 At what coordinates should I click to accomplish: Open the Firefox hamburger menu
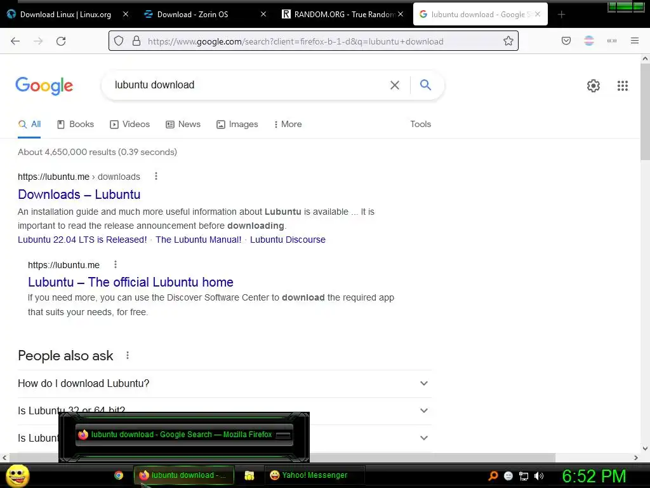point(635,41)
